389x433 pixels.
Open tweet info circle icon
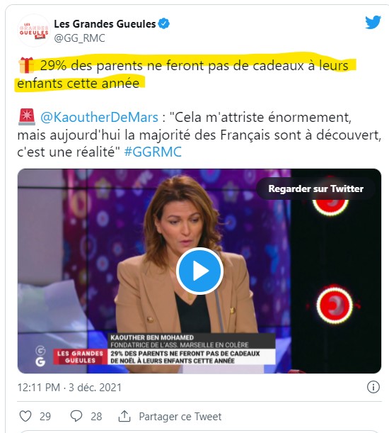[x=373, y=387]
